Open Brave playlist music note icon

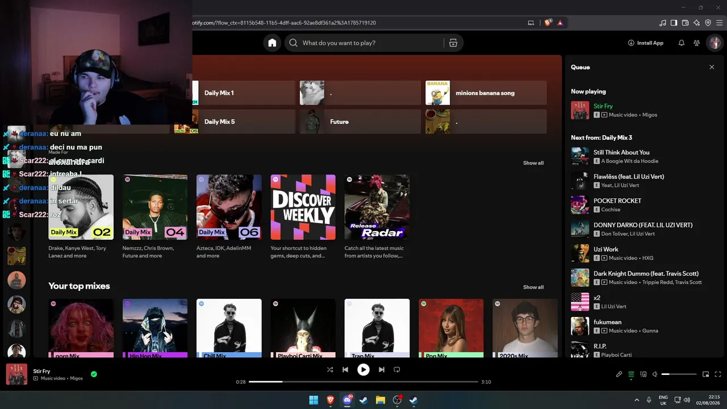(663, 23)
